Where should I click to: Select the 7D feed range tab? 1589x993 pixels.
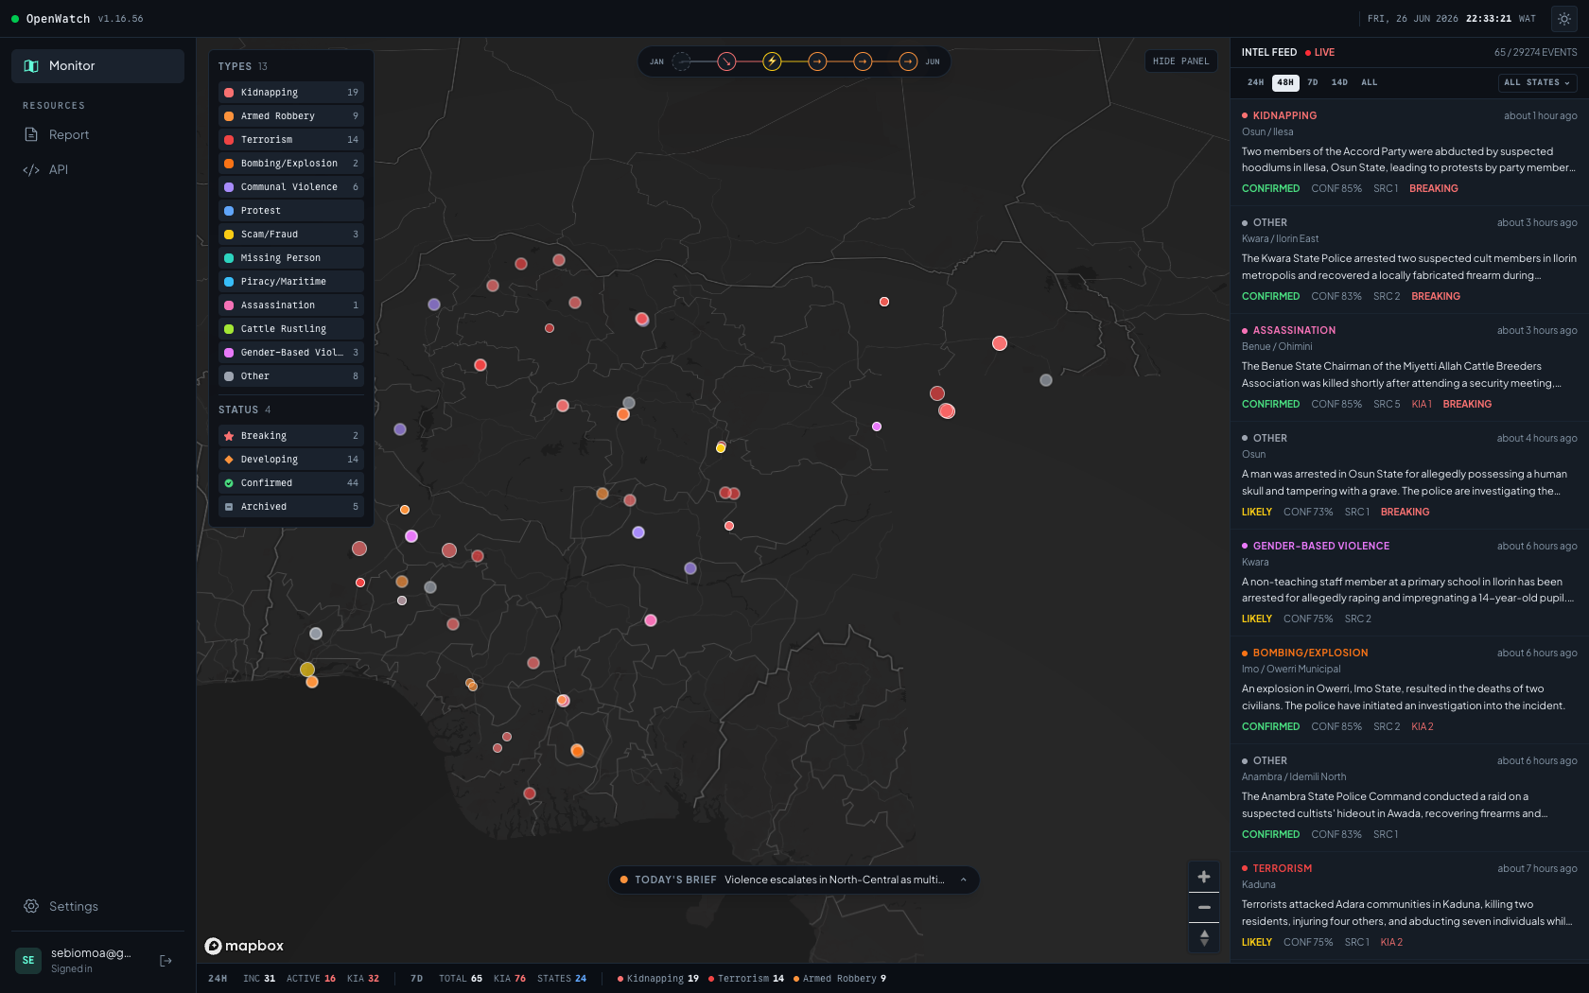pyautogui.click(x=1313, y=82)
